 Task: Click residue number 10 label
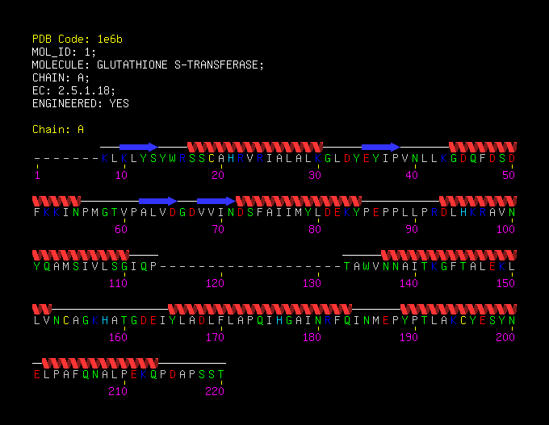pos(121,175)
